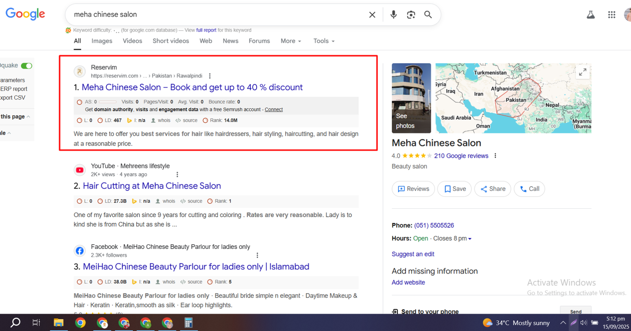This screenshot has width=631, height=331.
Task: Switch to the Videos tab
Action: pos(132,41)
